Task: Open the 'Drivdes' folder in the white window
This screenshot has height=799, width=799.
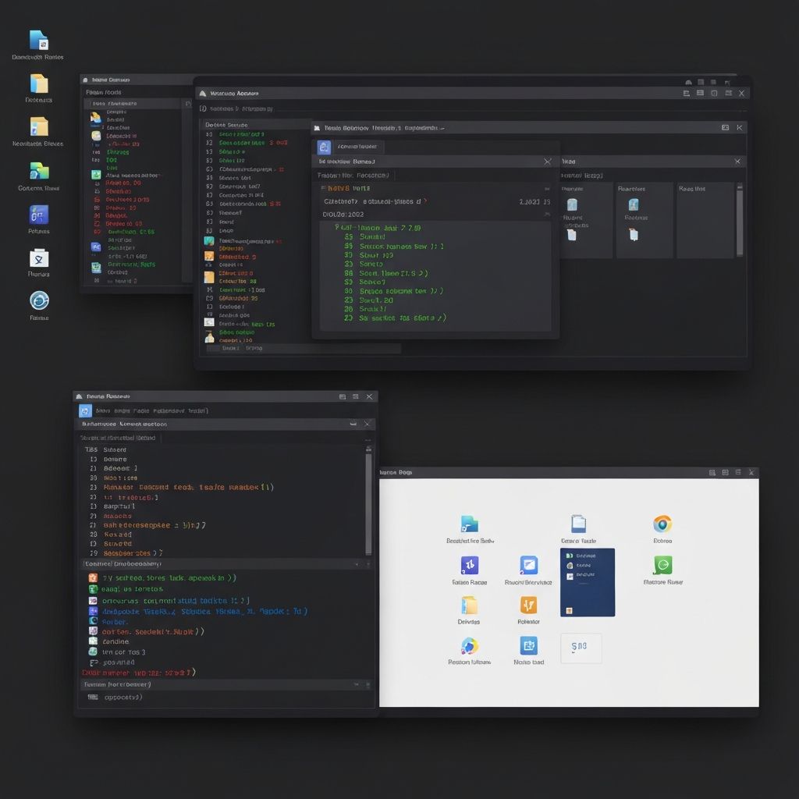Action: 469,605
